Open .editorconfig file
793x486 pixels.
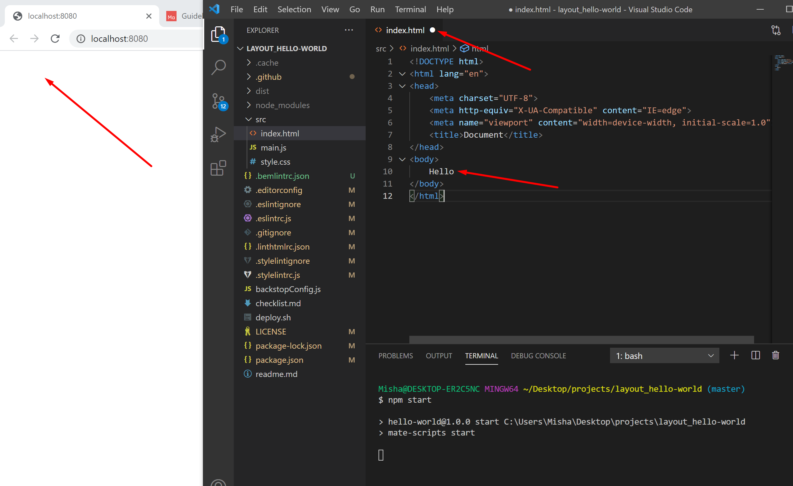tap(299, 190)
